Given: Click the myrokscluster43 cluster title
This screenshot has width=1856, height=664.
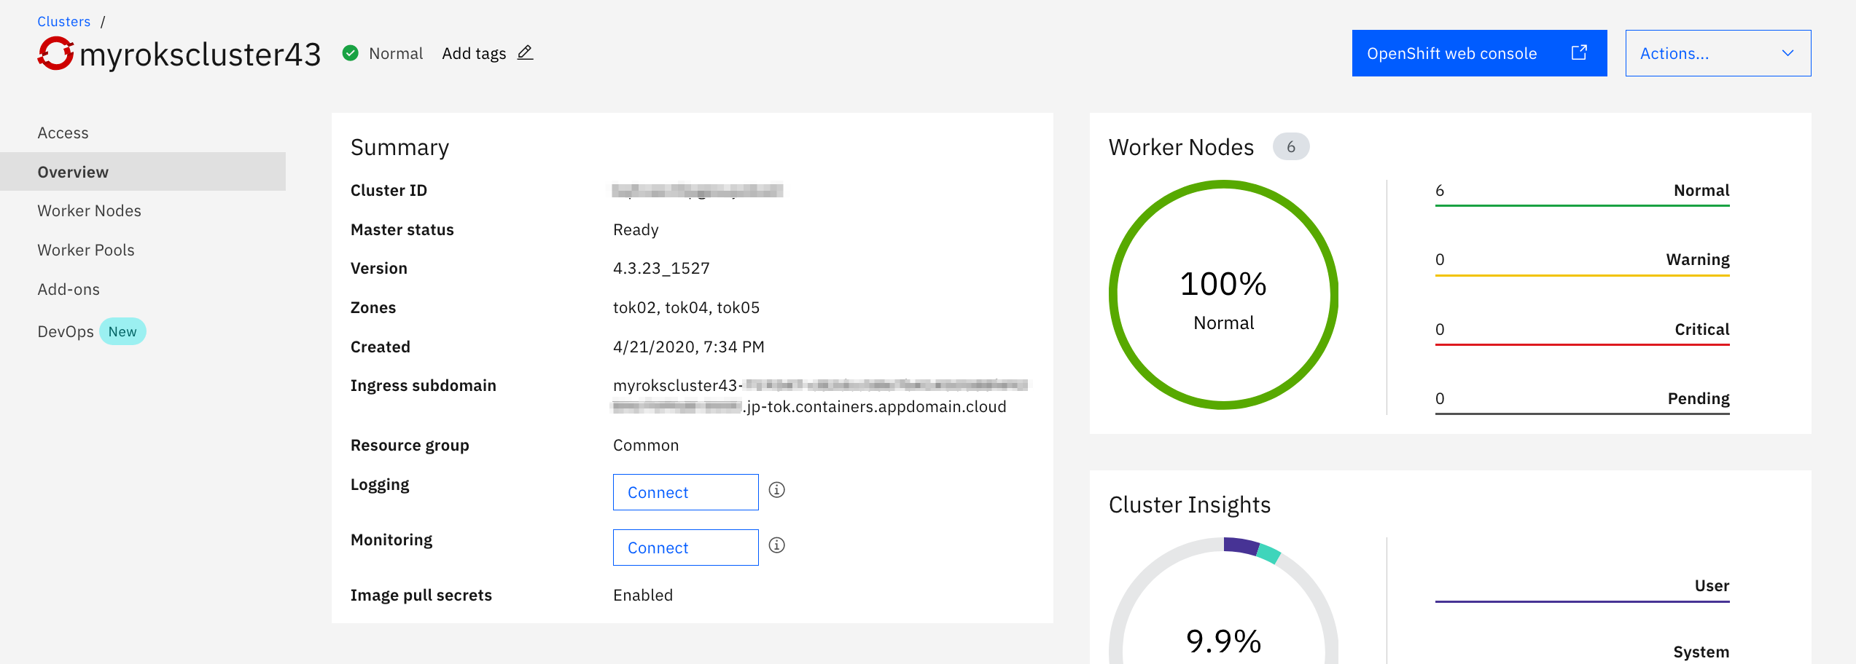Looking at the screenshot, I should 200,55.
